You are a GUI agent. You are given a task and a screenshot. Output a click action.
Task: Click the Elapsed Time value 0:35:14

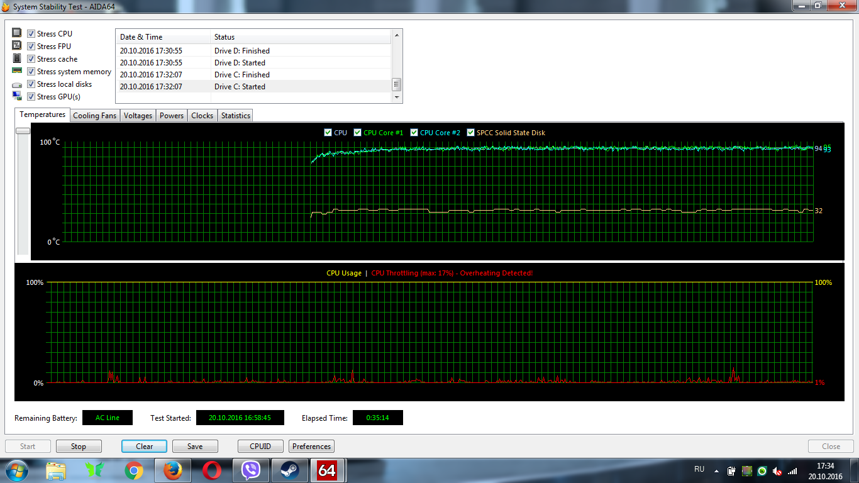point(377,418)
